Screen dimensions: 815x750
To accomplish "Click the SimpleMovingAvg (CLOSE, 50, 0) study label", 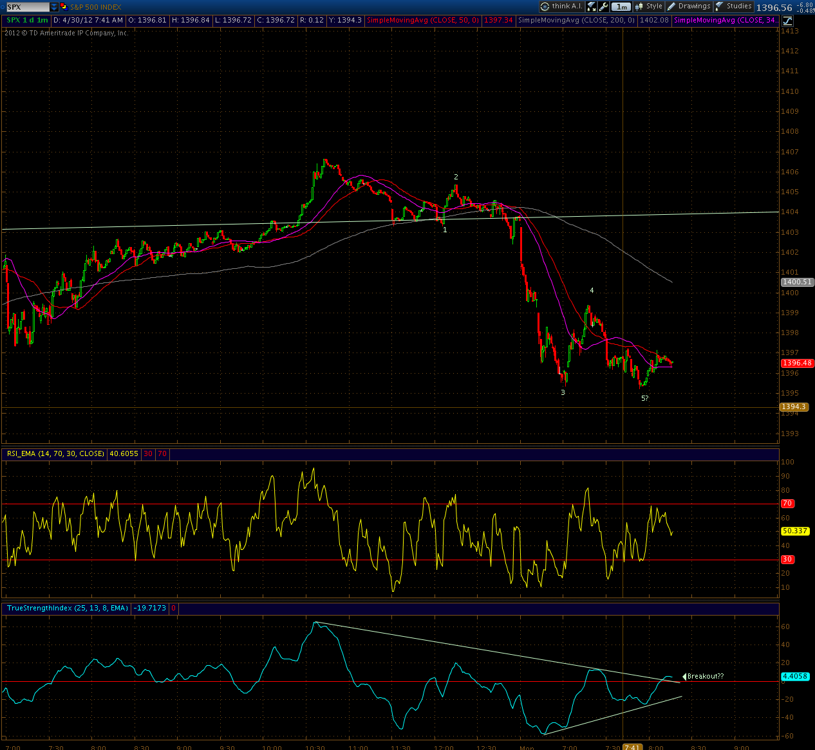I will click(423, 20).
